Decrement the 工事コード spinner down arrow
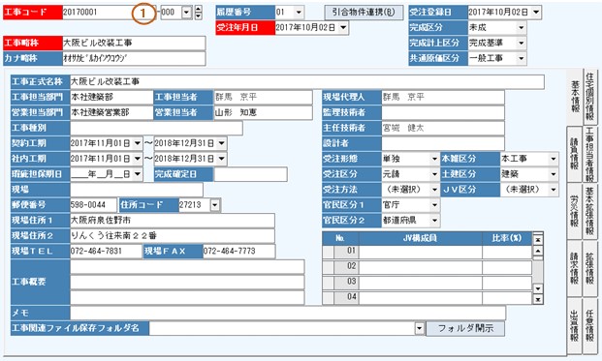 pyautogui.click(x=198, y=16)
